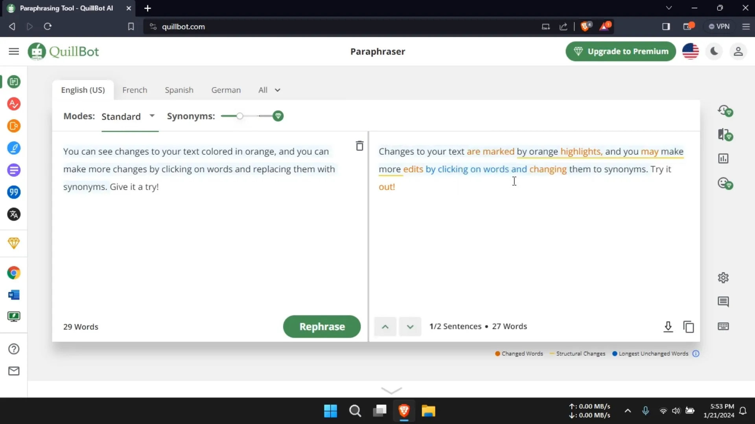Toggle dark mode using moon icon
Viewport: 755px width, 424px height.
[714, 51]
